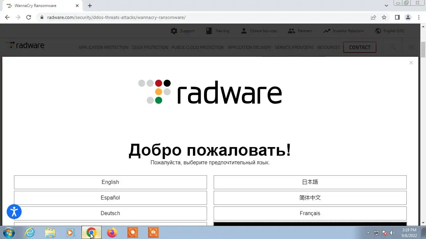426x239 pixels.
Task: Open first orange capture app in taskbar
Action: (133, 233)
